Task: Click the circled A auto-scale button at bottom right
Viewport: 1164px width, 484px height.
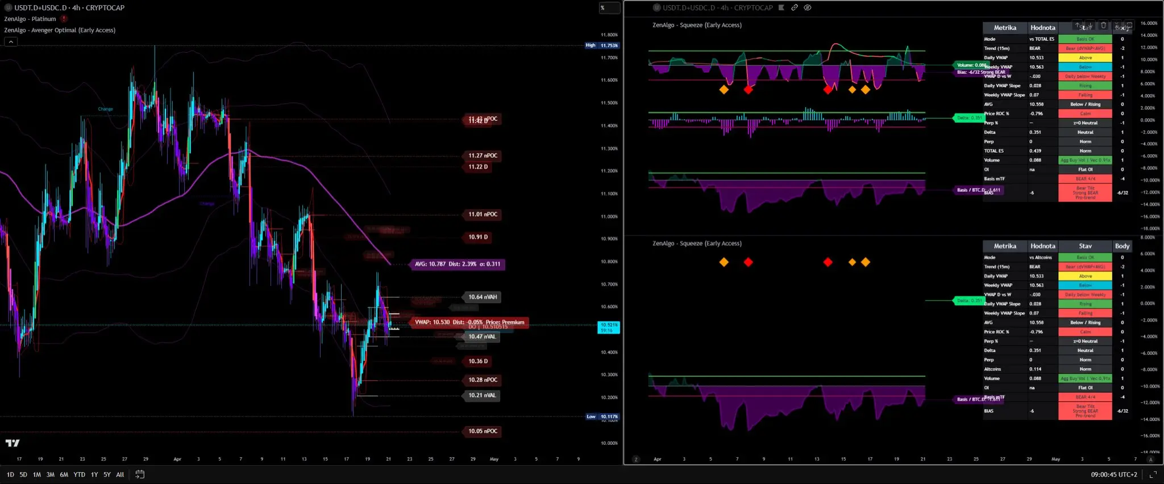Action: pyautogui.click(x=1150, y=459)
